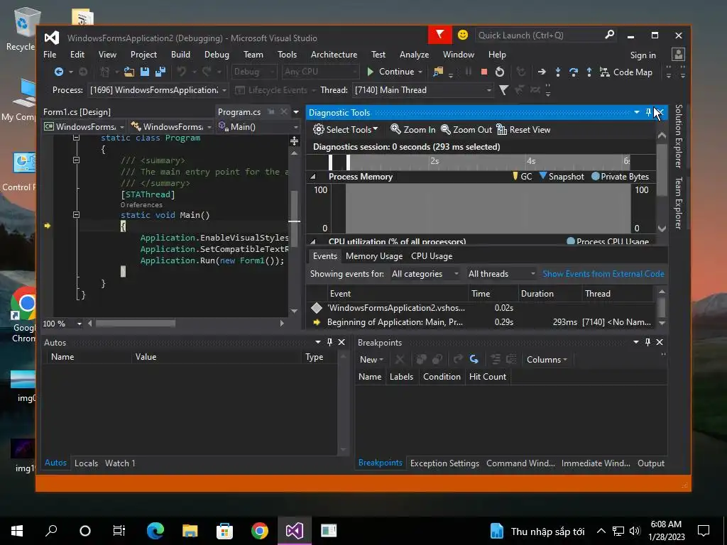Select the Beginning of Application: Main event row
This screenshot has width=727, height=545.
point(482,322)
